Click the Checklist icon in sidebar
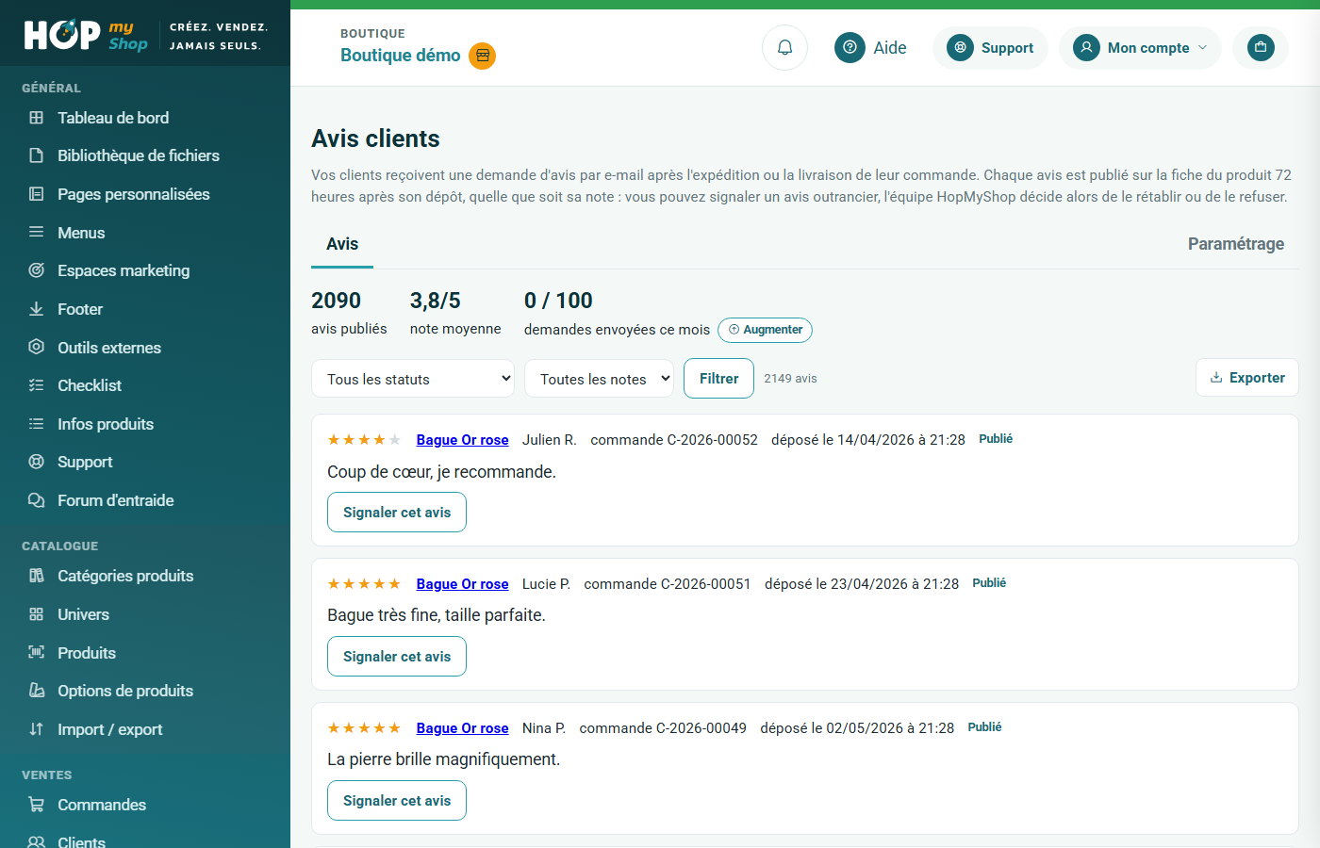The width and height of the screenshot is (1320, 848). [x=36, y=385]
